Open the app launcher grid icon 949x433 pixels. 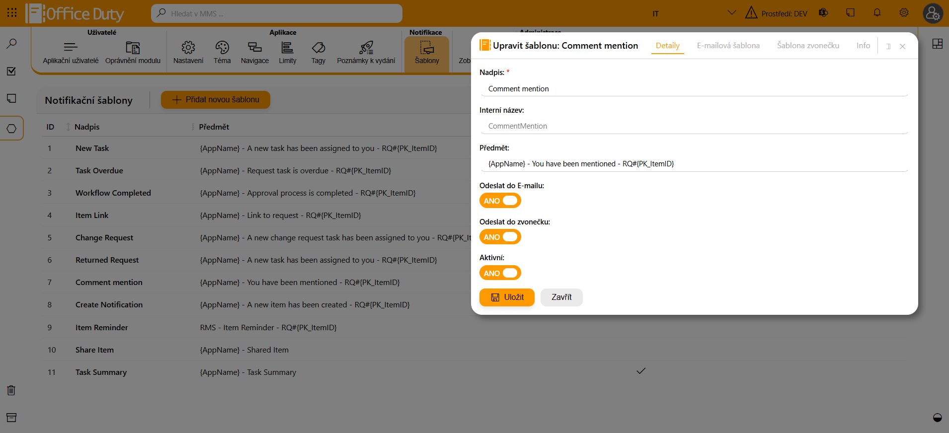tap(12, 13)
